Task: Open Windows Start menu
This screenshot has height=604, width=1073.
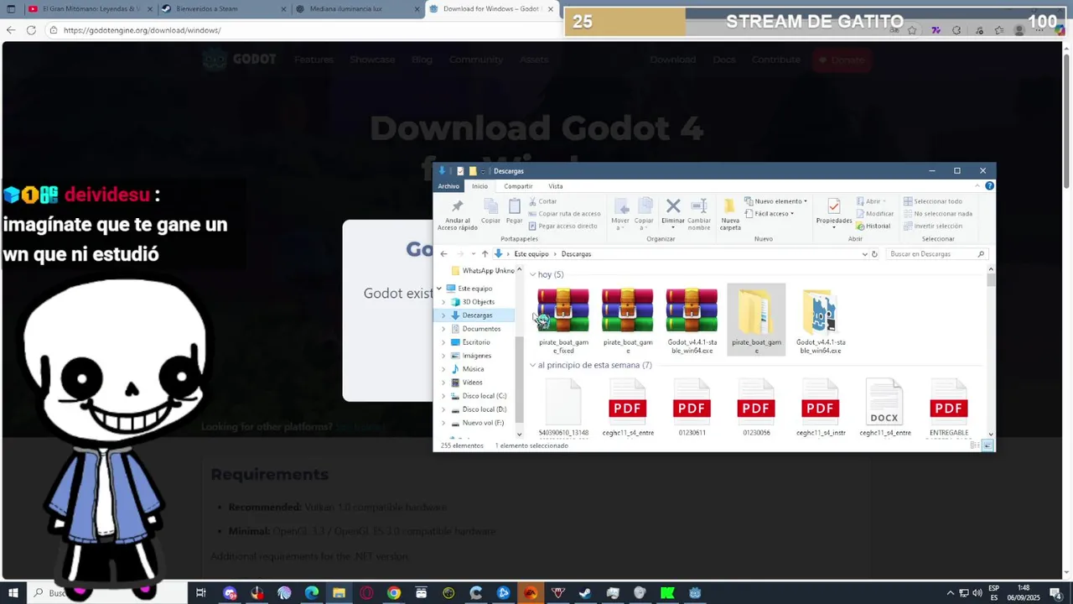Action: (x=13, y=593)
